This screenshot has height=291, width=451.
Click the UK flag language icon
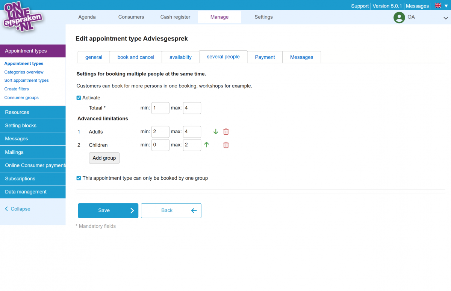click(438, 6)
